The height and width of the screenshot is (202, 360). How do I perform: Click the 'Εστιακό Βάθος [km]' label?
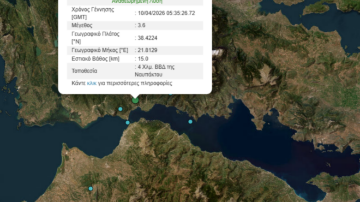[x=95, y=59]
